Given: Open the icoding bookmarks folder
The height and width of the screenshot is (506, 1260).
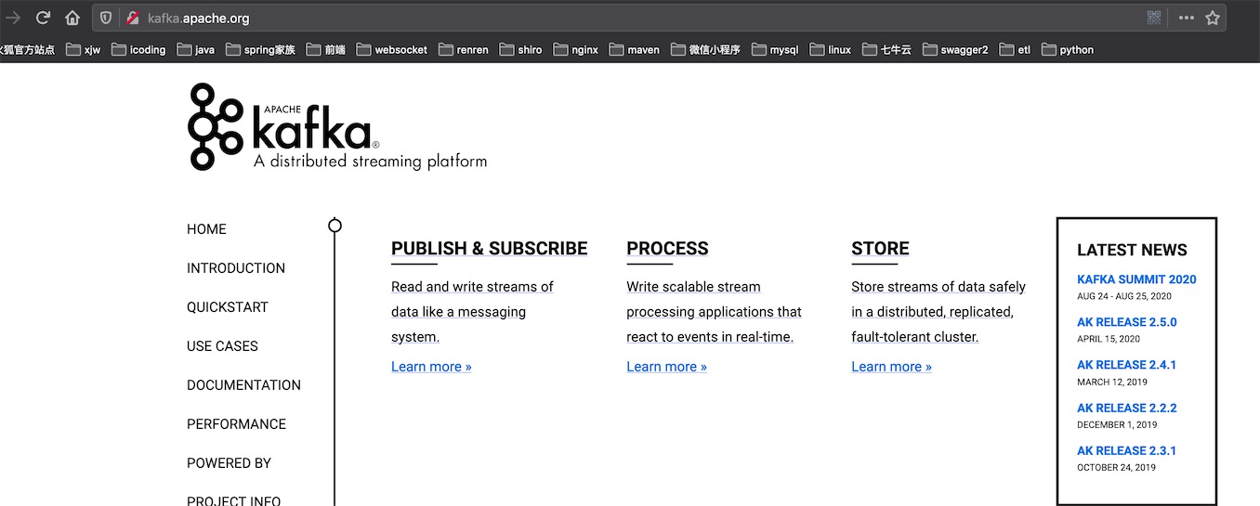Looking at the screenshot, I should 138,49.
